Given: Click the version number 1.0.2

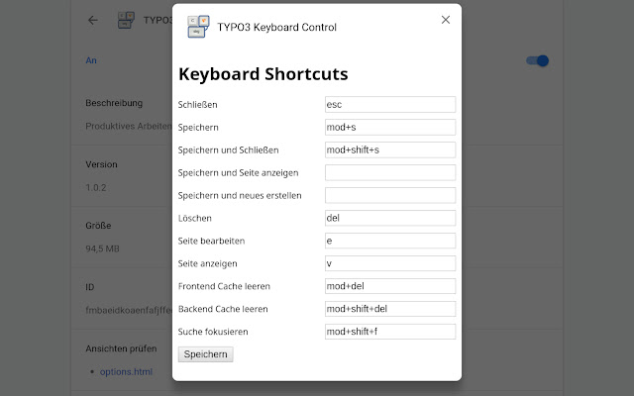Looking at the screenshot, I should (96, 187).
